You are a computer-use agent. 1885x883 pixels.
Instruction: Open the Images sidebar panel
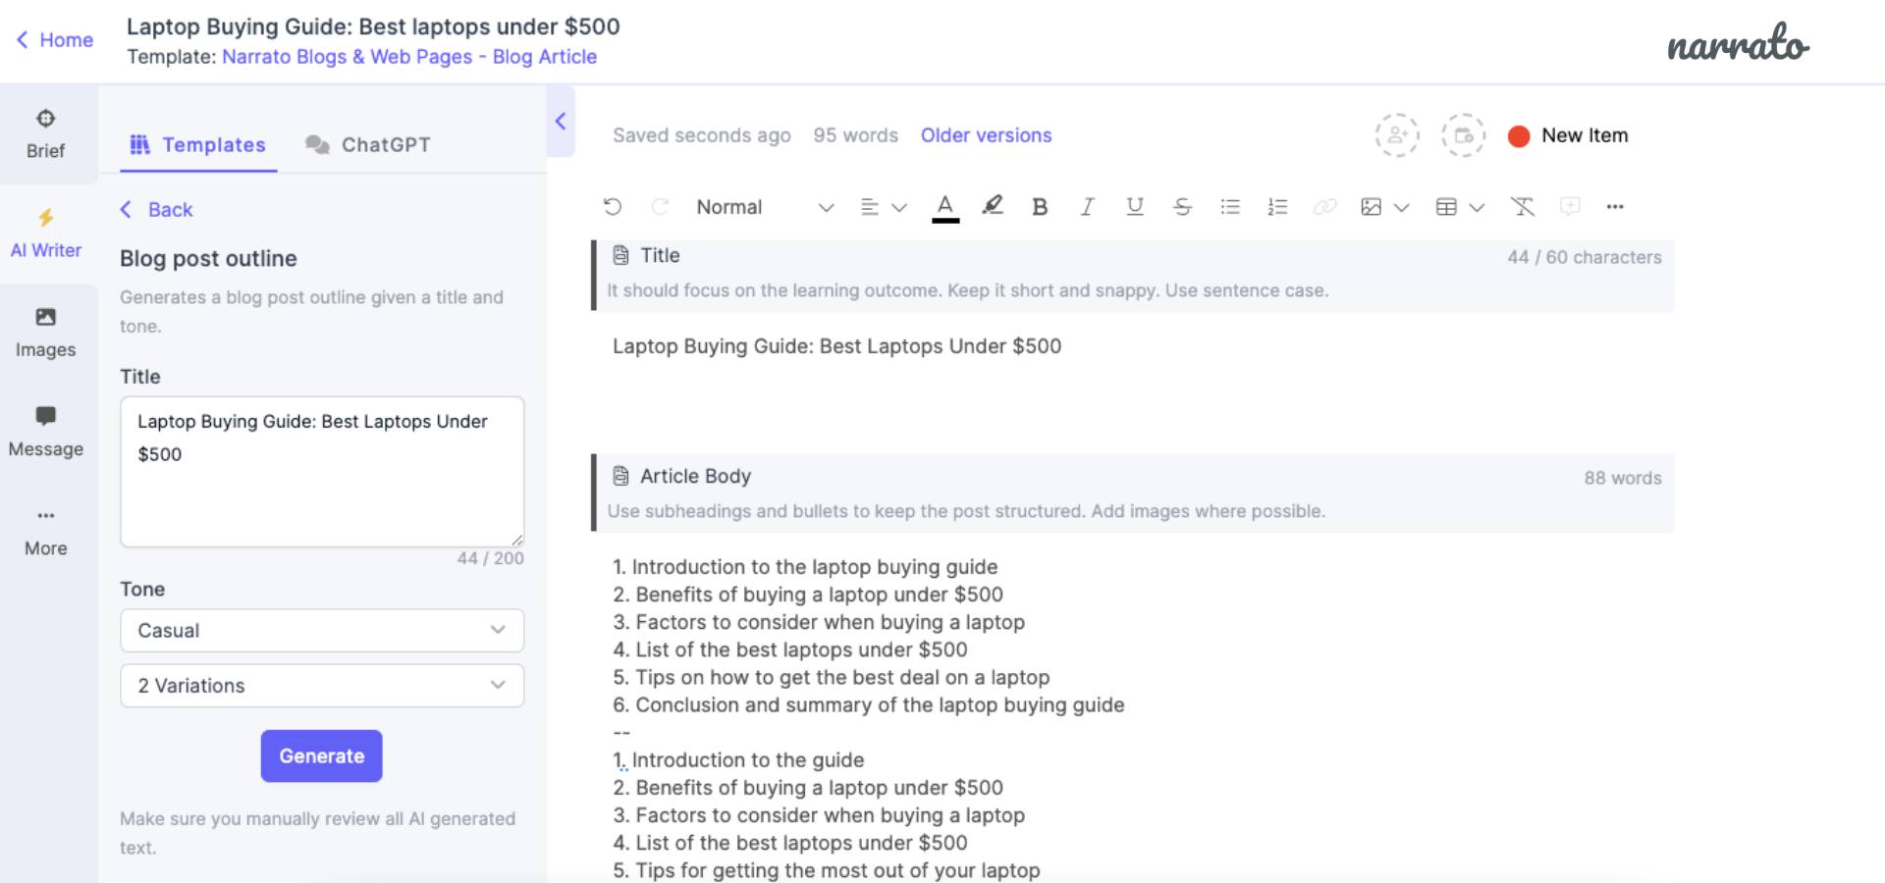(46, 333)
